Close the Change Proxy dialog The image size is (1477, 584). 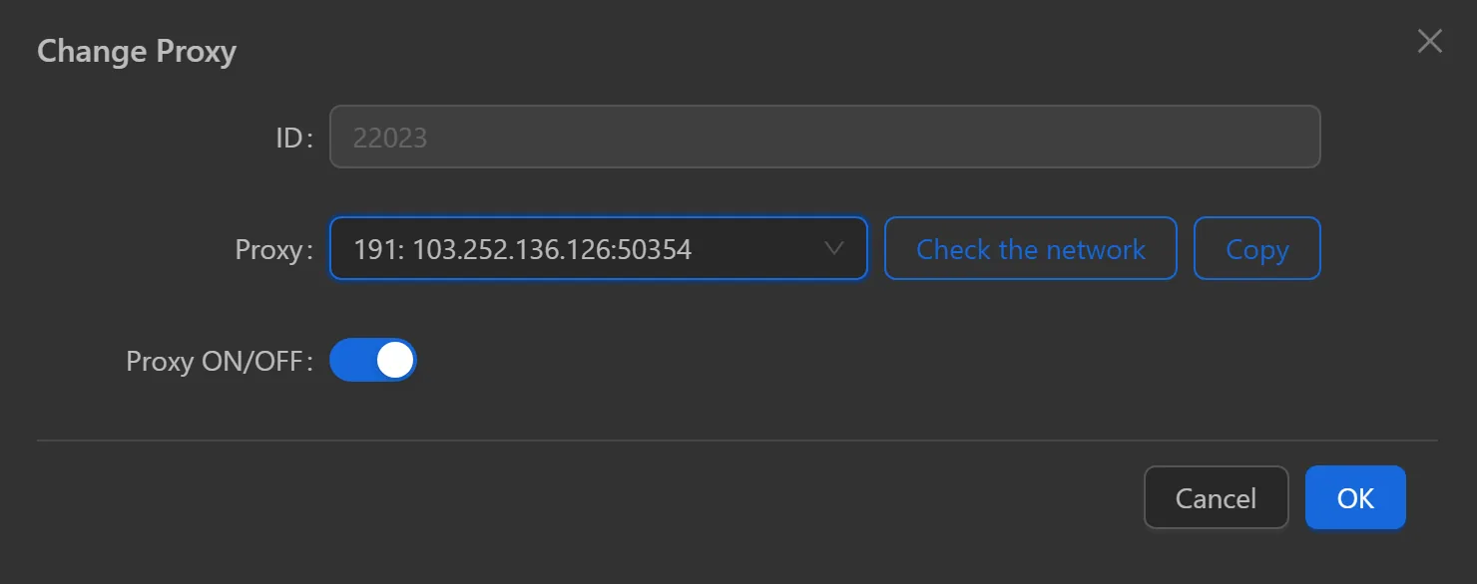pyautogui.click(x=1429, y=41)
